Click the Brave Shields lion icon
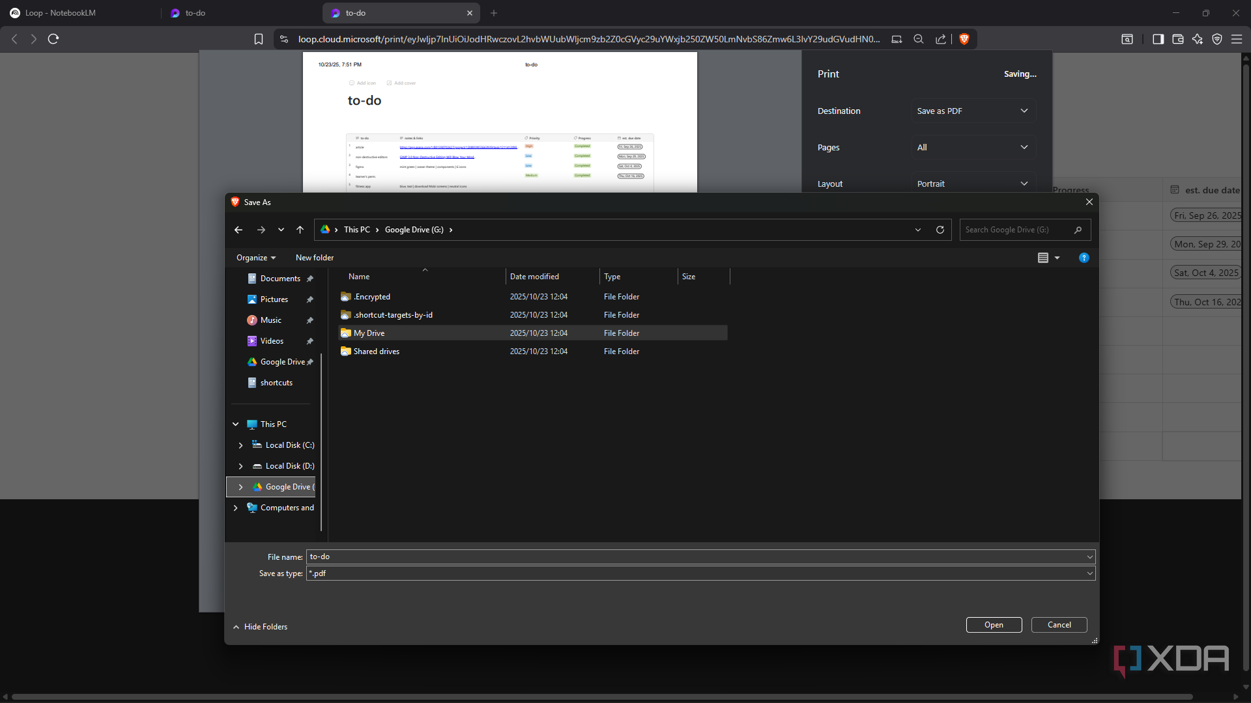 (964, 39)
